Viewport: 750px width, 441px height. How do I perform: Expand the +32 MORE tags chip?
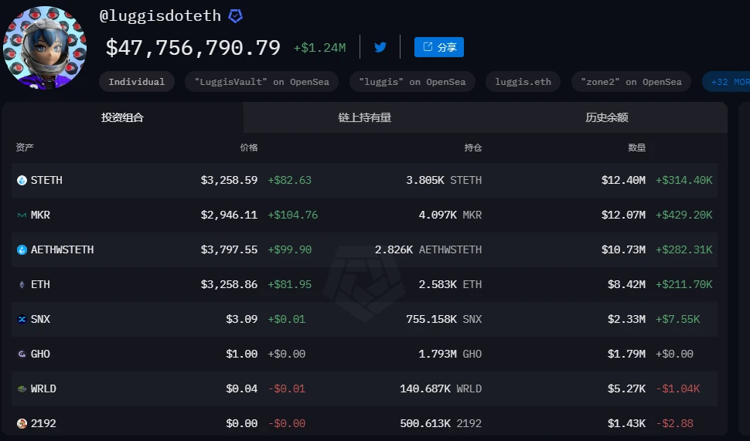[727, 82]
